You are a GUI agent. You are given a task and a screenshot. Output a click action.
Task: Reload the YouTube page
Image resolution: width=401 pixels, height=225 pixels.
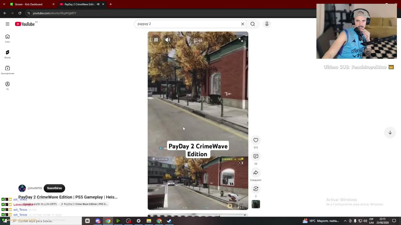coord(20,13)
